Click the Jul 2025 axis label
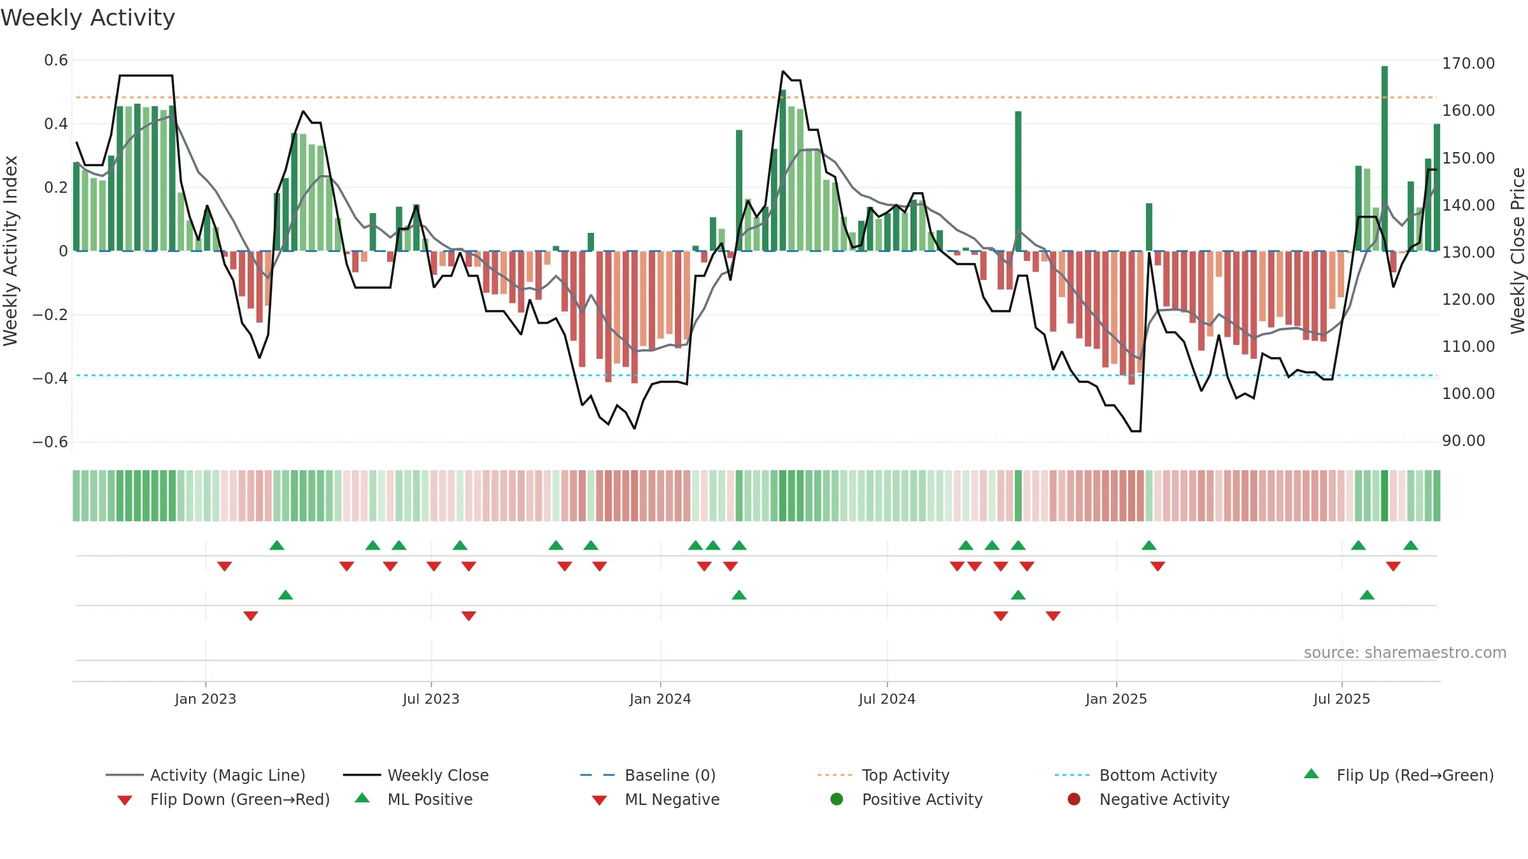The width and height of the screenshot is (1528, 859). (x=1341, y=699)
